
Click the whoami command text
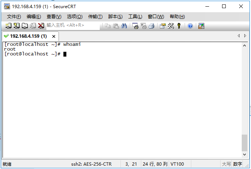pos(72,44)
